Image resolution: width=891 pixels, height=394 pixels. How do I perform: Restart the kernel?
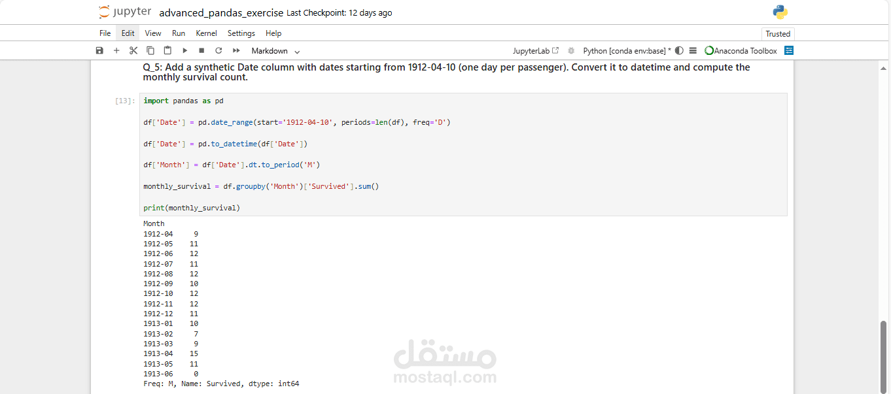[x=218, y=51]
